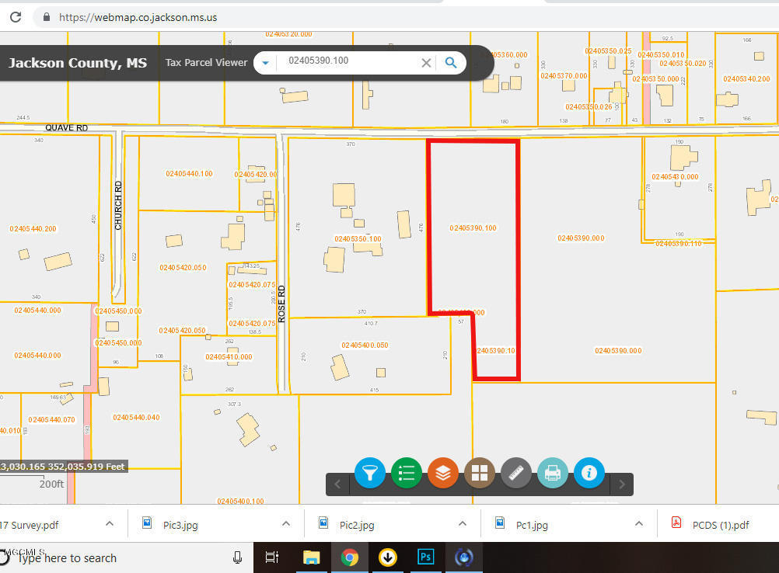Viewport: 779px width, 573px height.
Task: Go to previous widgets with left arrow
Action: pos(338,484)
